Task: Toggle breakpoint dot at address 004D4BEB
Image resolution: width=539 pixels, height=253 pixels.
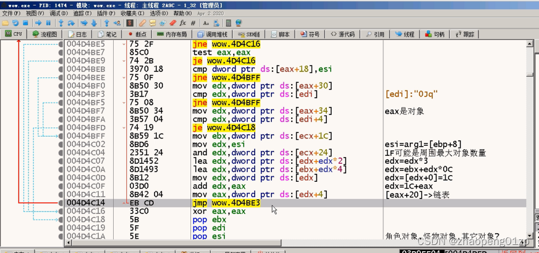Action: tap(61, 69)
